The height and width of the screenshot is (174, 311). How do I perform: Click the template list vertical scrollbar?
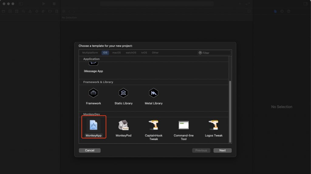pos(230,111)
